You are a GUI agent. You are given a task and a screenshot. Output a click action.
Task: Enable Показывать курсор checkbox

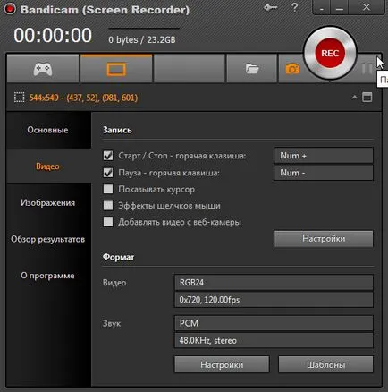[108, 189]
